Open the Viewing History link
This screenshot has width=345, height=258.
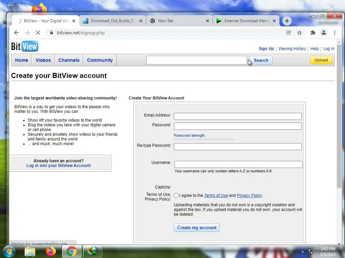coord(292,49)
